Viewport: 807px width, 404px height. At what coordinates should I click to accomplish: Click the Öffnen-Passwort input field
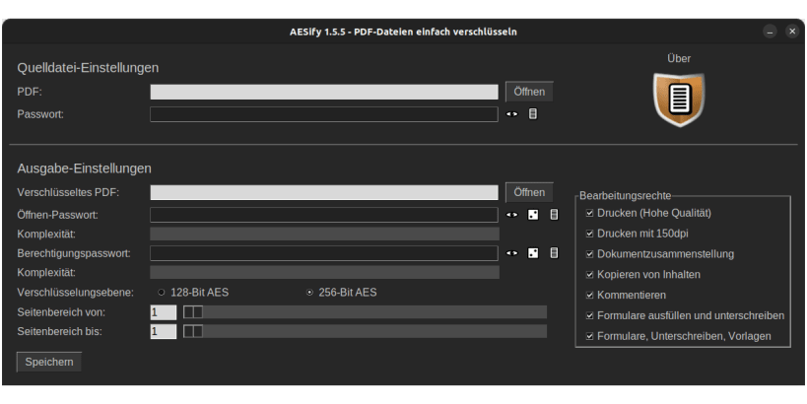click(324, 215)
